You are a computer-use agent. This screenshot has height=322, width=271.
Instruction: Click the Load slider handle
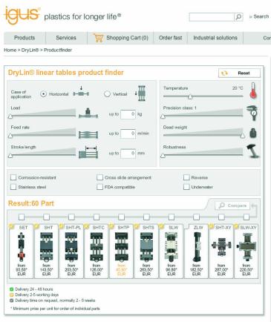[x=10, y=116]
